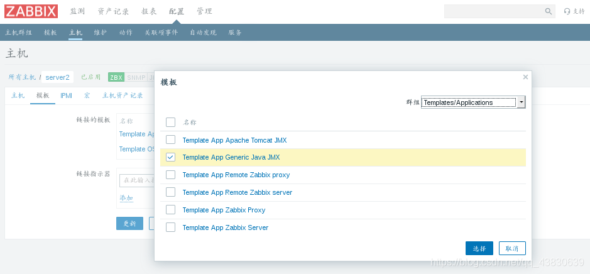590x274 pixels.
Task: Go to 主机 submenu in blue bar
Action: [x=75, y=33]
